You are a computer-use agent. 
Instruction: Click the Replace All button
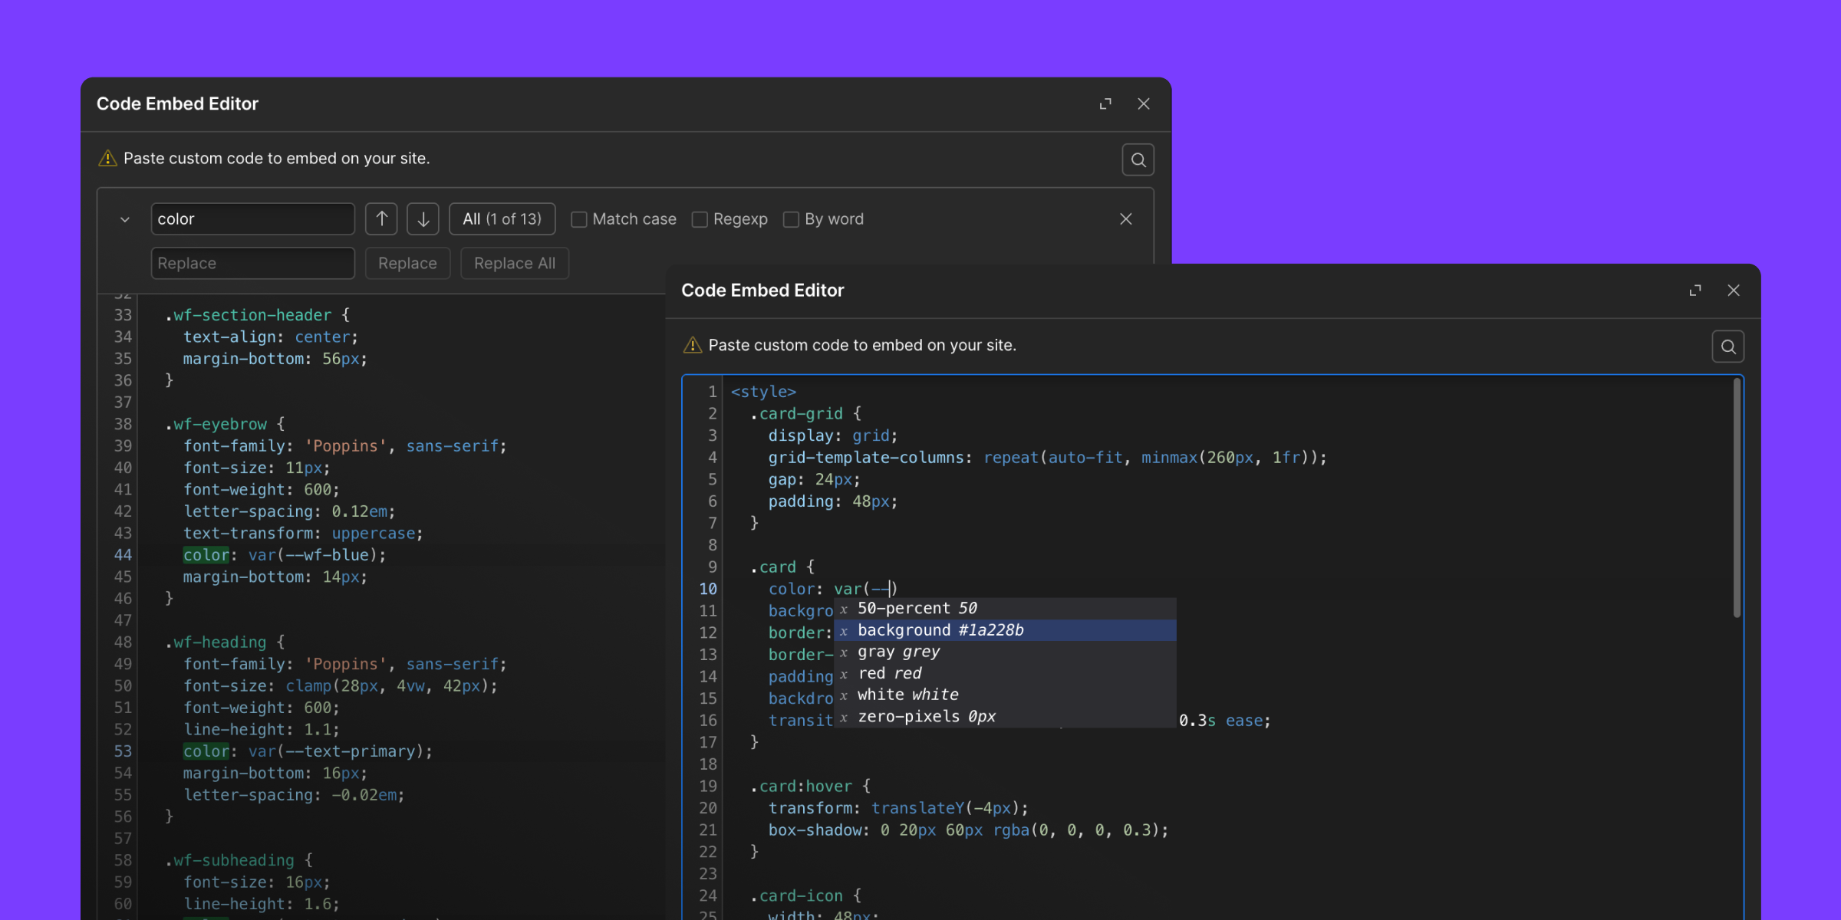[515, 263]
